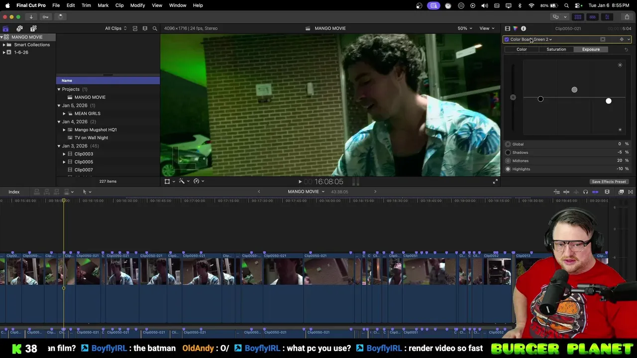The width and height of the screenshot is (637, 358).
Task: Show the libraries sidebar clapper icon
Action: (5, 28)
